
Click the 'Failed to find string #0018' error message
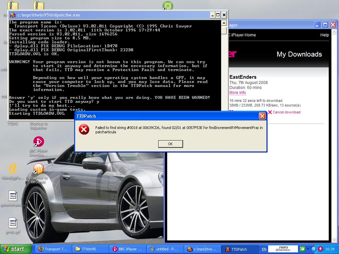(179, 130)
